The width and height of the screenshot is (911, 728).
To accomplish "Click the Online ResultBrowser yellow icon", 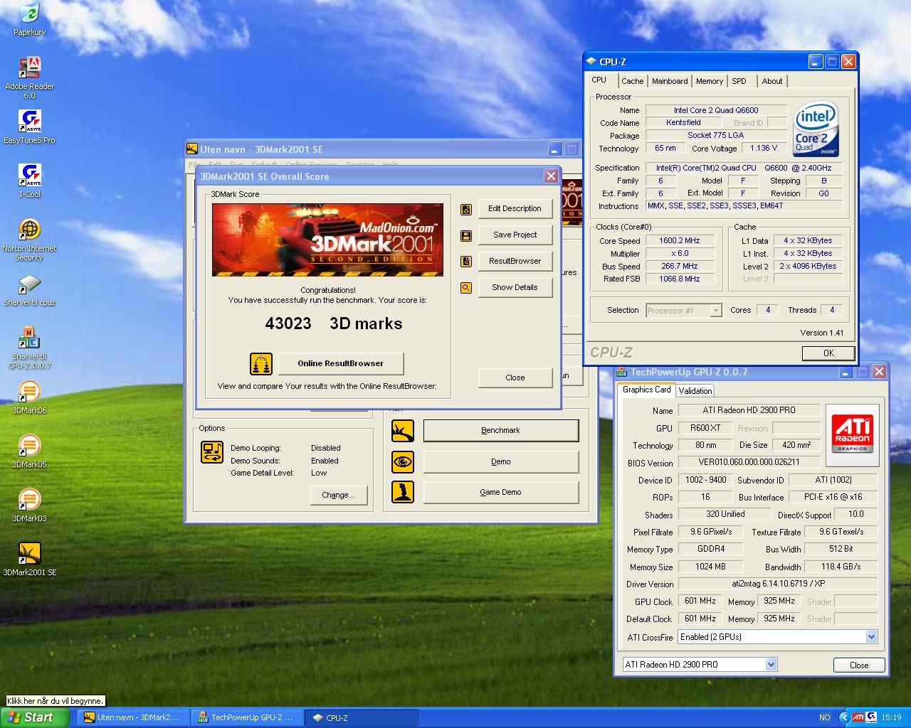I will (x=261, y=364).
